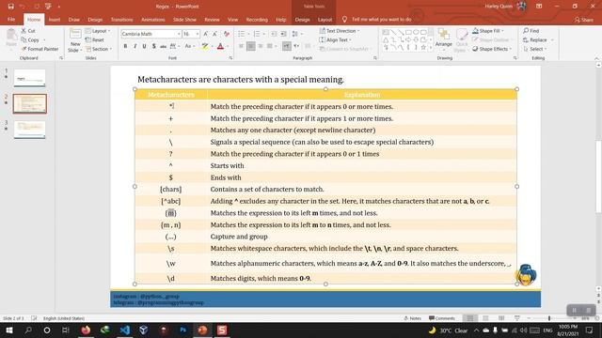Image resolution: width=602 pixels, height=338 pixels.
Task: Switch to Slide Show tab
Action: [x=184, y=19]
